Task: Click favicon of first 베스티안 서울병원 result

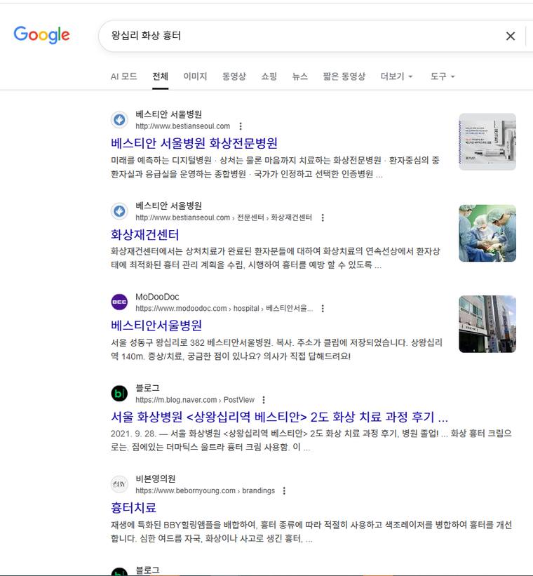Action: 119,120
